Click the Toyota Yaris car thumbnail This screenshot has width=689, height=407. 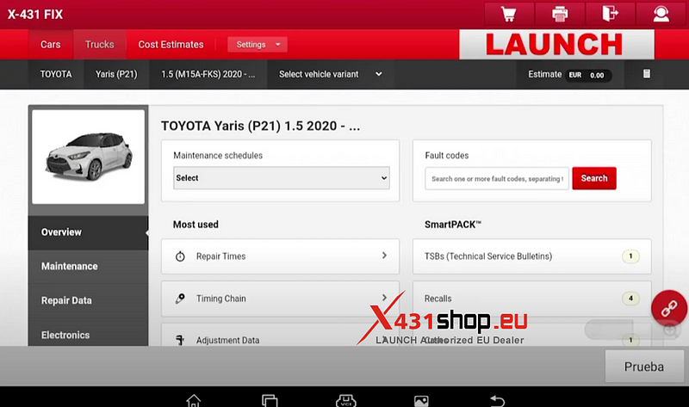(x=89, y=157)
